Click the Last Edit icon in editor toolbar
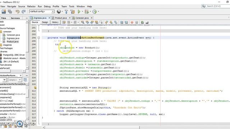This screenshot has height=129, width=230. (64, 22)
